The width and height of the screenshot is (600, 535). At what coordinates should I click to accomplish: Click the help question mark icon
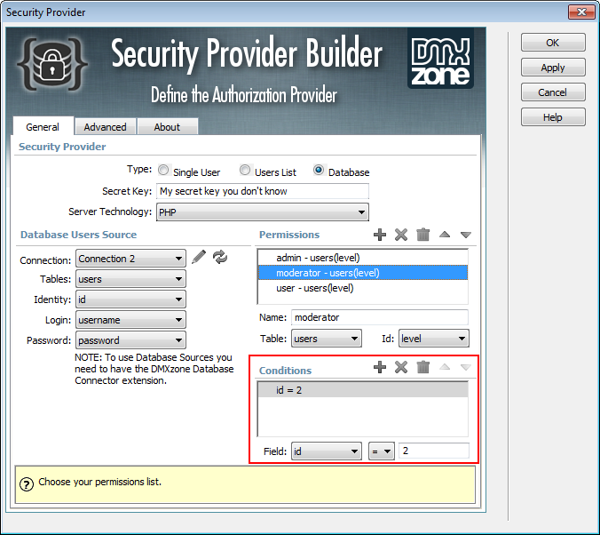tap(27, 484)
